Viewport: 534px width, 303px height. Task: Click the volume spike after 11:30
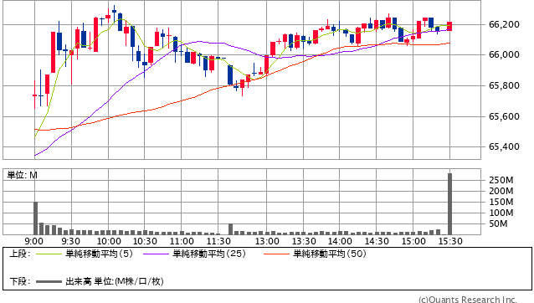pos(230,229)
